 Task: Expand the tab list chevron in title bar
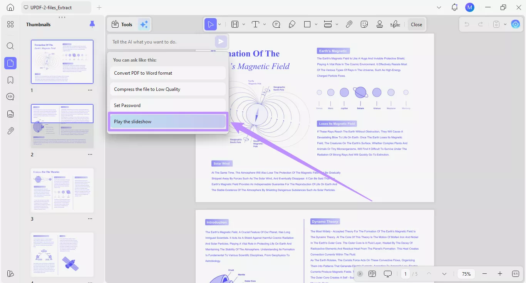tap(439, 7)
